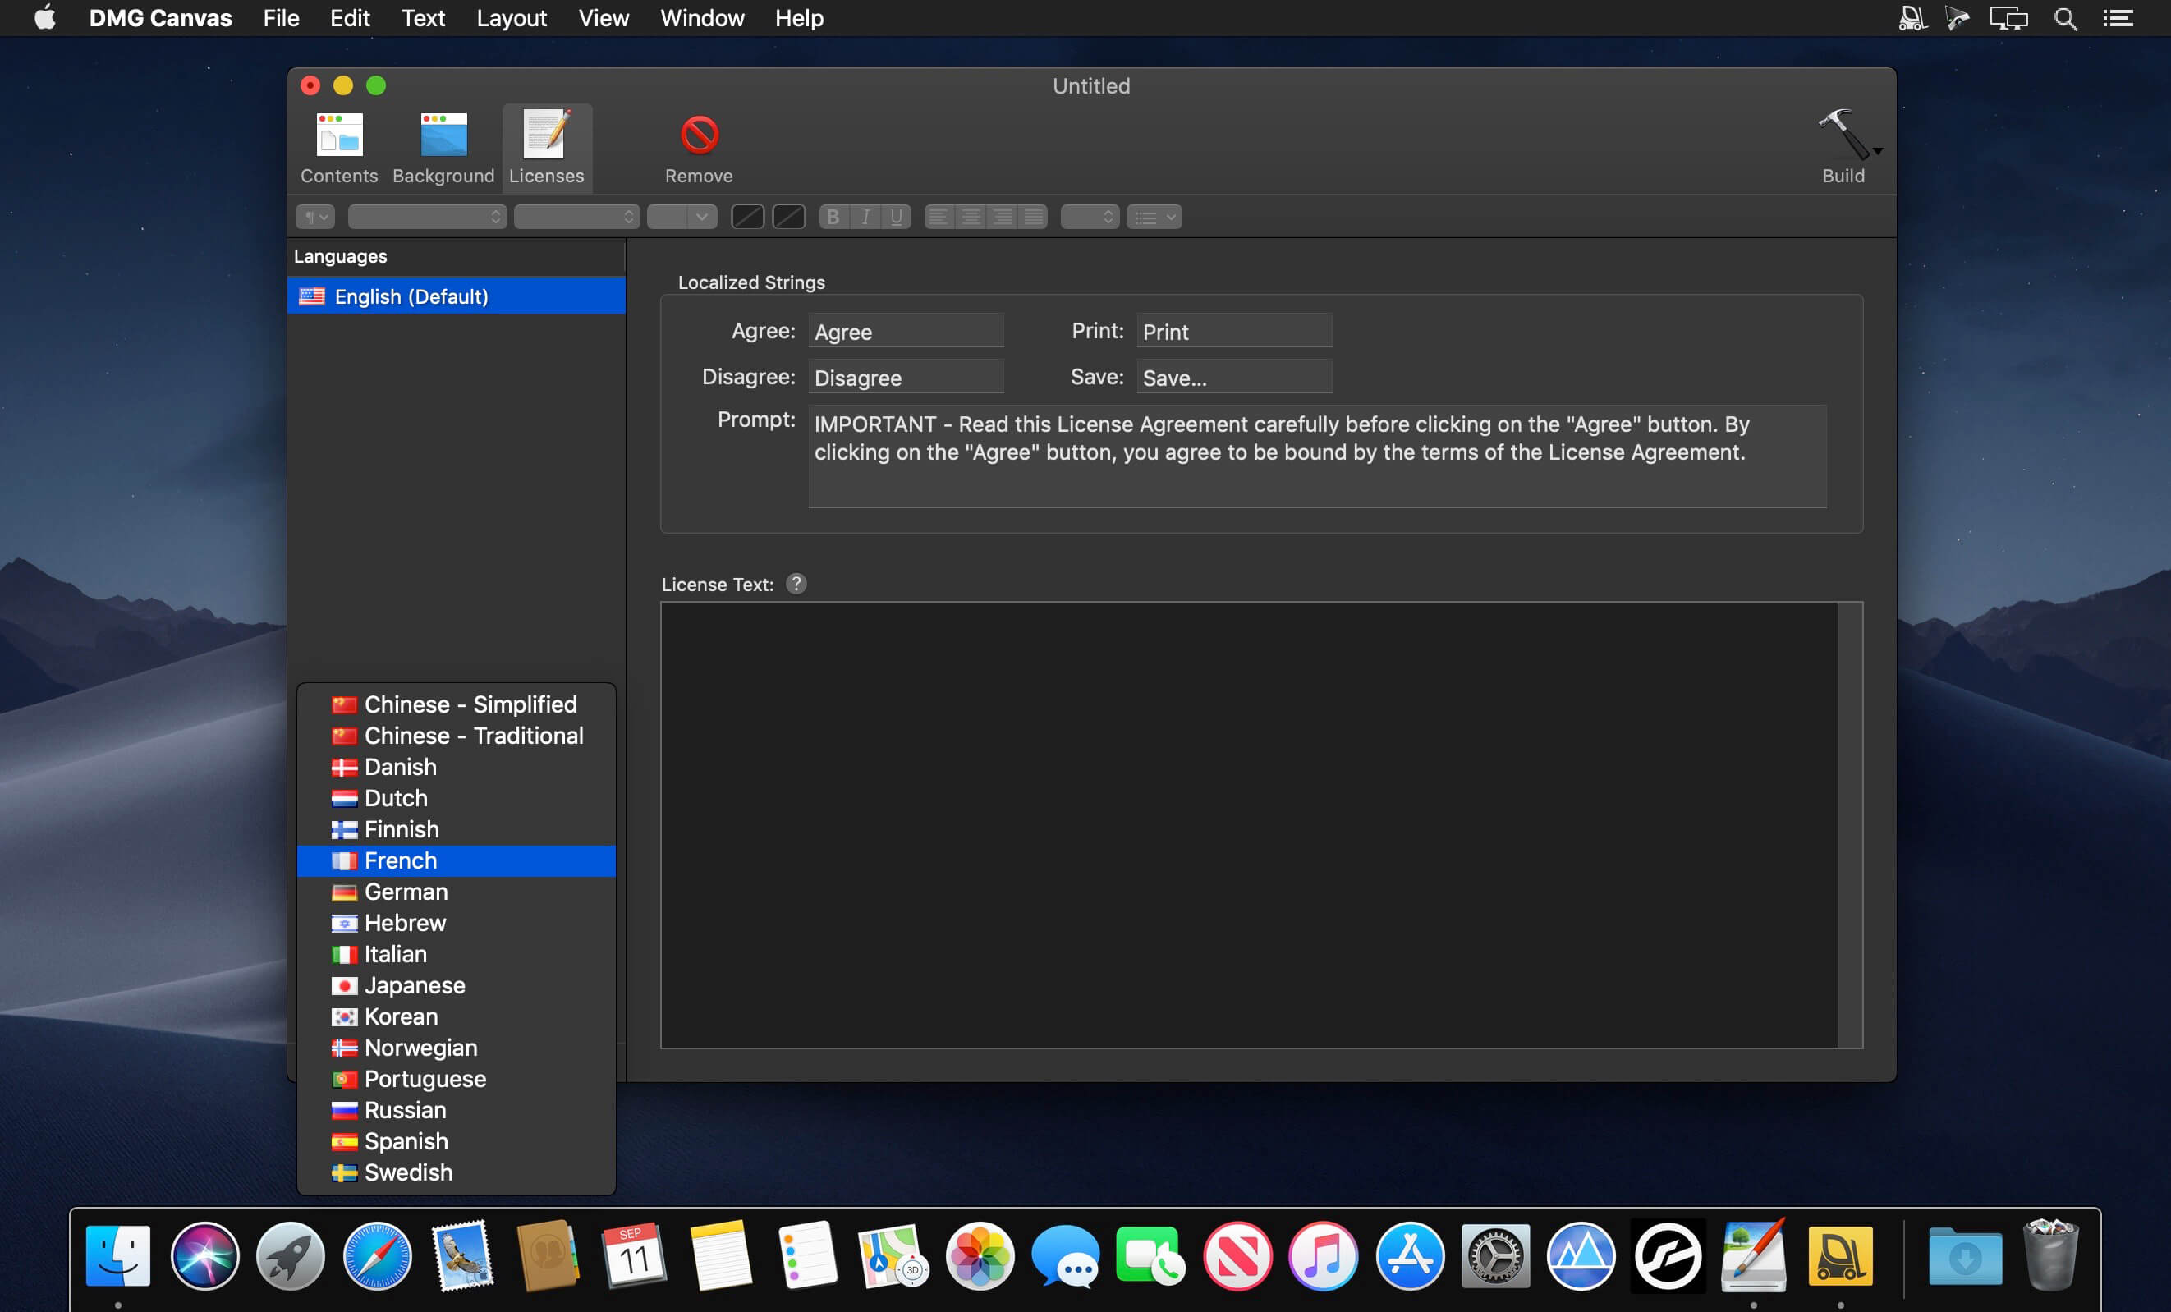Open Spotlight search in the menu bar
2171x1312 pixels.
click(2065, 19)
